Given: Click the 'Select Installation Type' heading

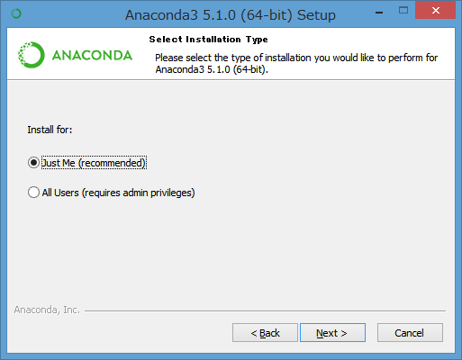Looking at the screenshot, I should click(208, 40).
